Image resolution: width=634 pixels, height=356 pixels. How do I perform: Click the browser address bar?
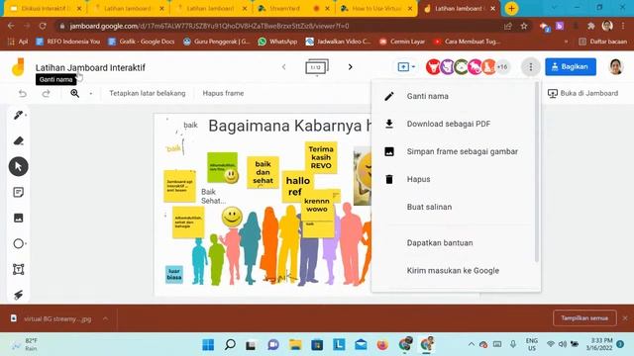click(279, 27)
